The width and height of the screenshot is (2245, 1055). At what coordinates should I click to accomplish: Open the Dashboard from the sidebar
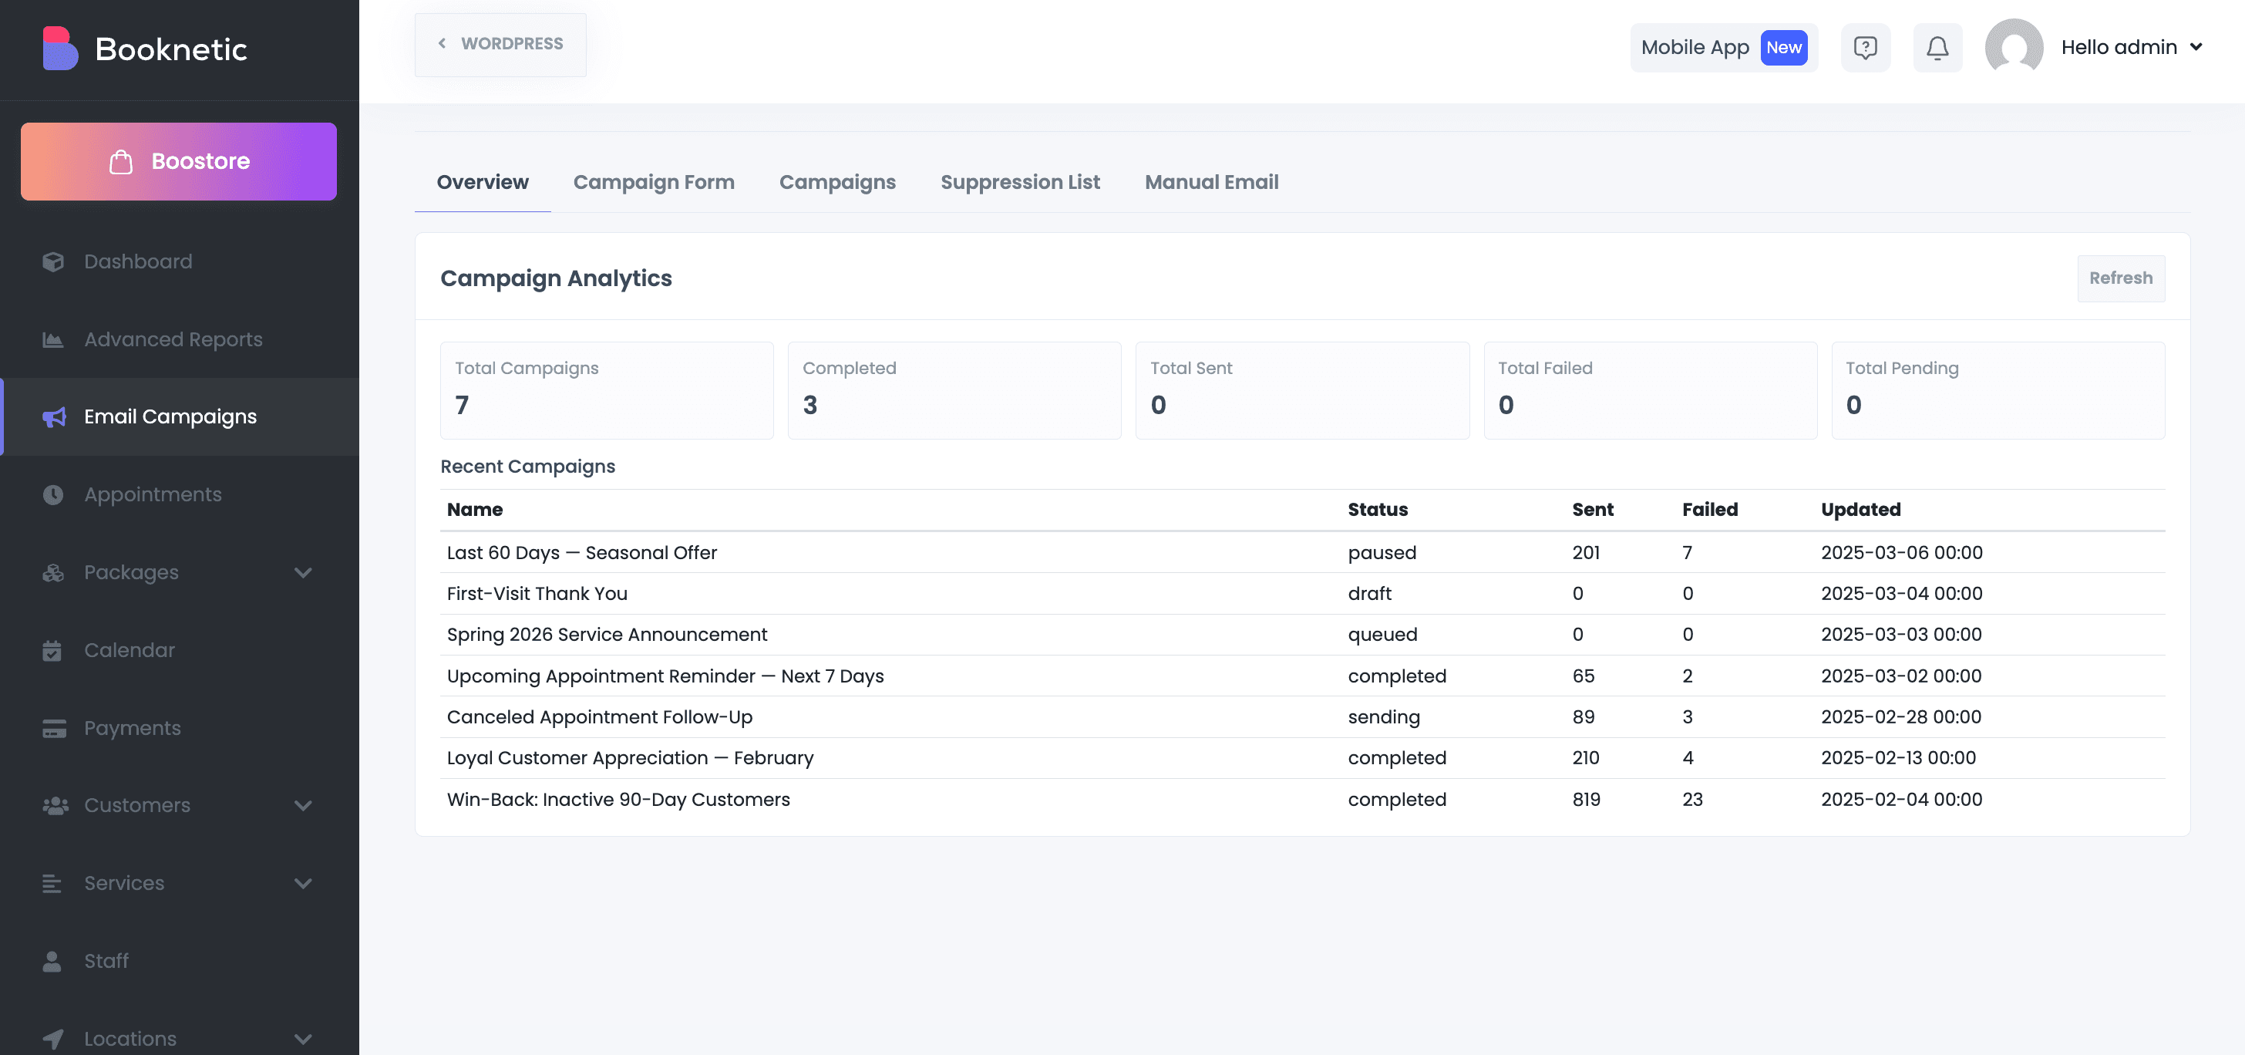click(138, 261)
